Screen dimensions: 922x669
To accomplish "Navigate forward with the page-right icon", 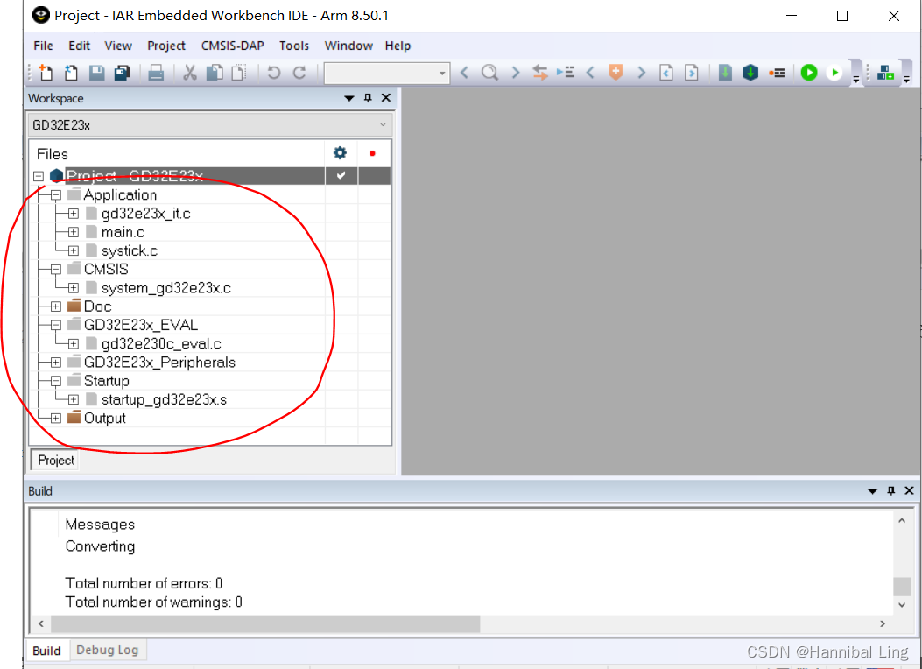I will click(692, 73).
